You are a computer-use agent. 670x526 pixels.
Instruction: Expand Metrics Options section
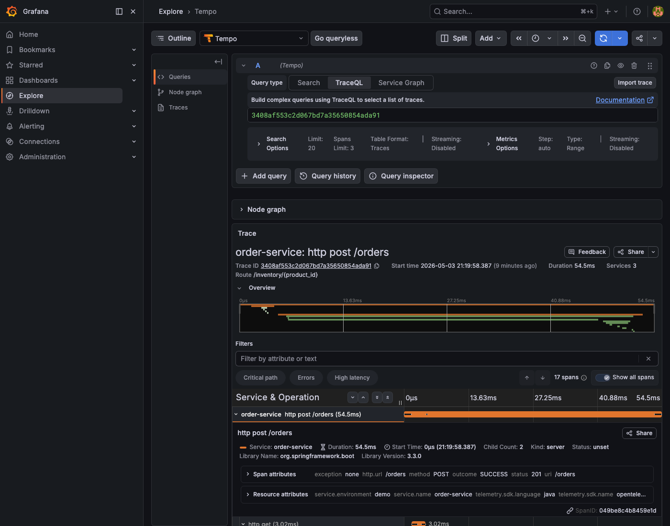pyautogui.click(x=489, y=143)
